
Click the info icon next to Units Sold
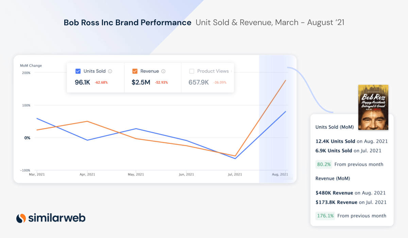point(110,71)
